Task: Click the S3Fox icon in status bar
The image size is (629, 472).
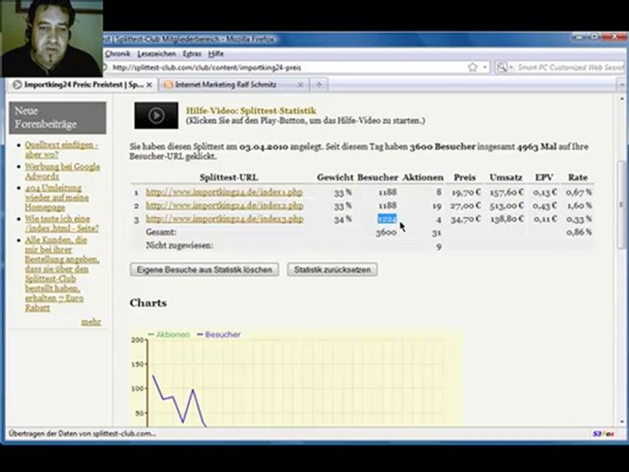Action: (x=603, y=434)
